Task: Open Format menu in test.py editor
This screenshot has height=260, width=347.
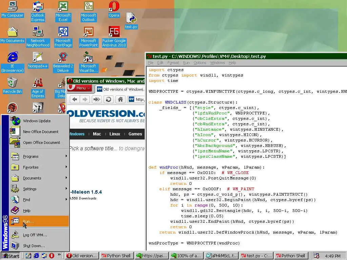Action: point(173,63)
